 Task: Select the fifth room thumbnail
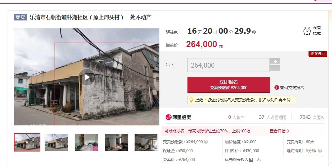146,142
